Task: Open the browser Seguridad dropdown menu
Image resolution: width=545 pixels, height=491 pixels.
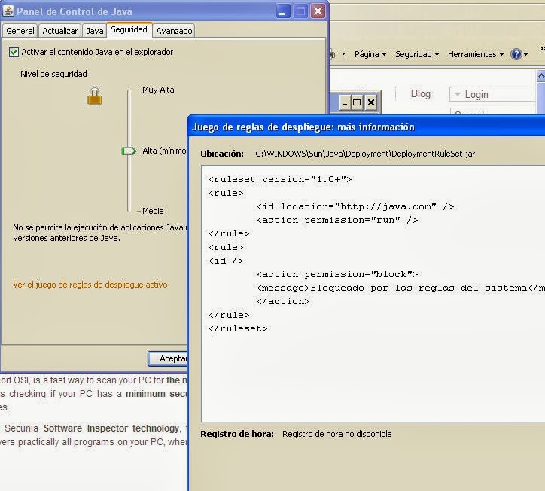Action: point(417,54)
